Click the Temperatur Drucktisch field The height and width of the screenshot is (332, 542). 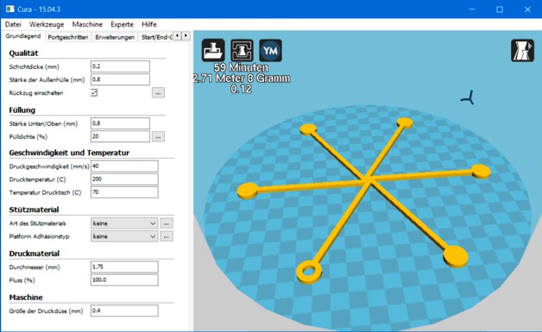tap(124, 192)
